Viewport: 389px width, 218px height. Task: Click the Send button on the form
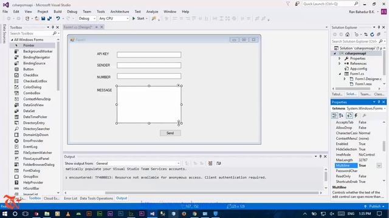pyautogui.click(x=170, y=133)
